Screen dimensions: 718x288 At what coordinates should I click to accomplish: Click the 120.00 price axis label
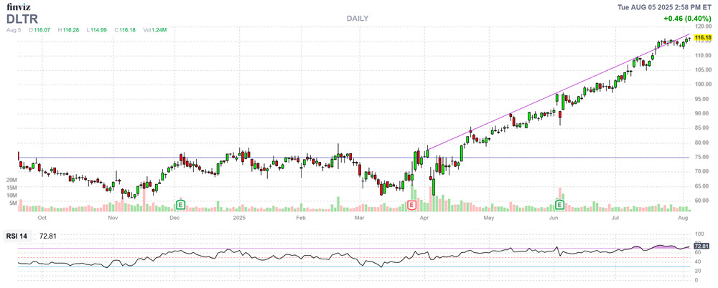coord(704,27)
